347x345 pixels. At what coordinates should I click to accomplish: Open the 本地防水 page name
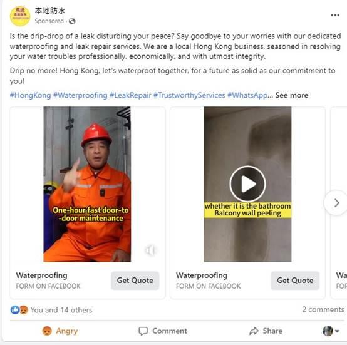tap(49, 11)
